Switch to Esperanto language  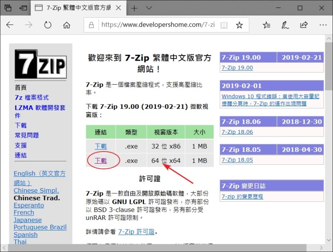click(29, 205)
